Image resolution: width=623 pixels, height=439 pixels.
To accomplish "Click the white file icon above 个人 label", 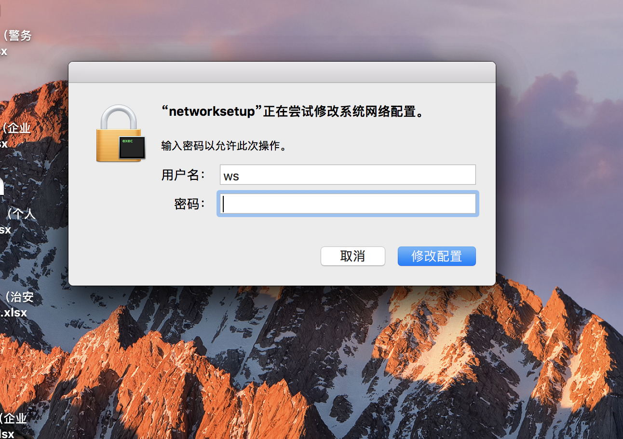I will [x=1, y=186].
